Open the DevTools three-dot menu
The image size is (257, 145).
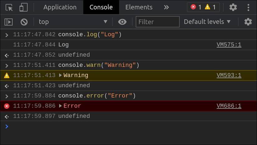click(x=248, y=7)
